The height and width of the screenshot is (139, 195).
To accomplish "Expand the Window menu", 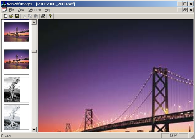I will 35,10.
